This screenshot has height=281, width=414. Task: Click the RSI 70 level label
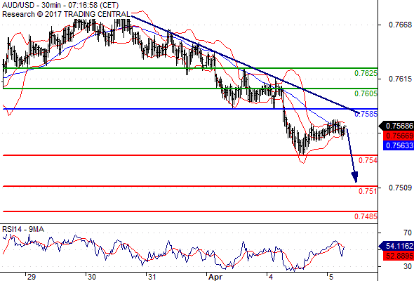click(x=408, y=233)
